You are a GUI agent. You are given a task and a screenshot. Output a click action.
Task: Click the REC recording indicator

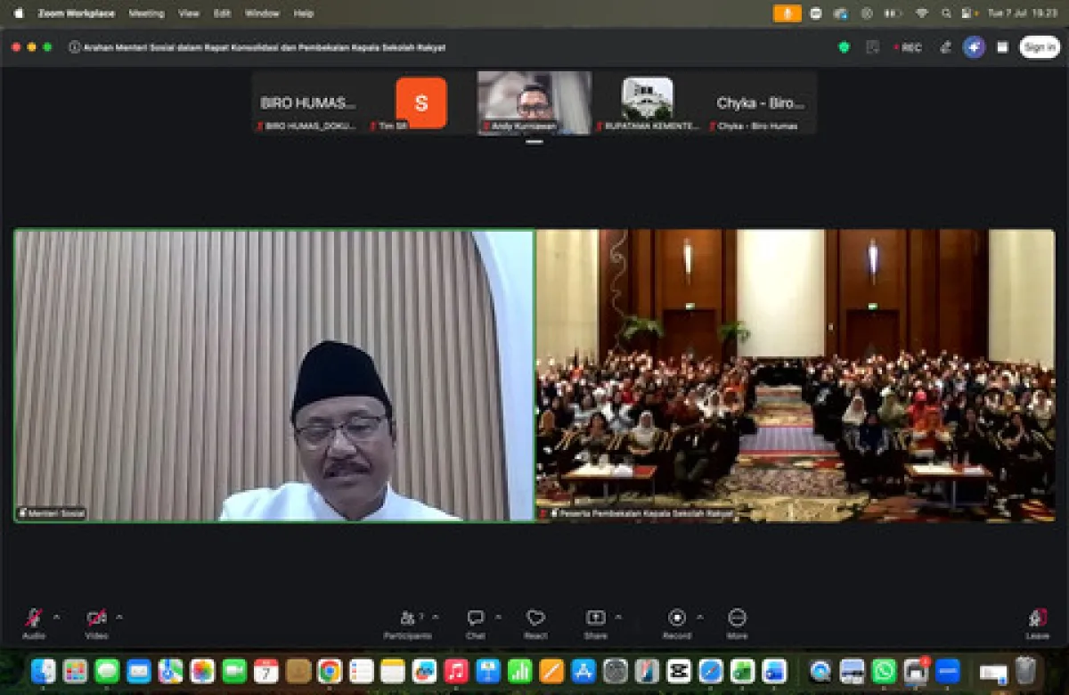pos(908,47)
